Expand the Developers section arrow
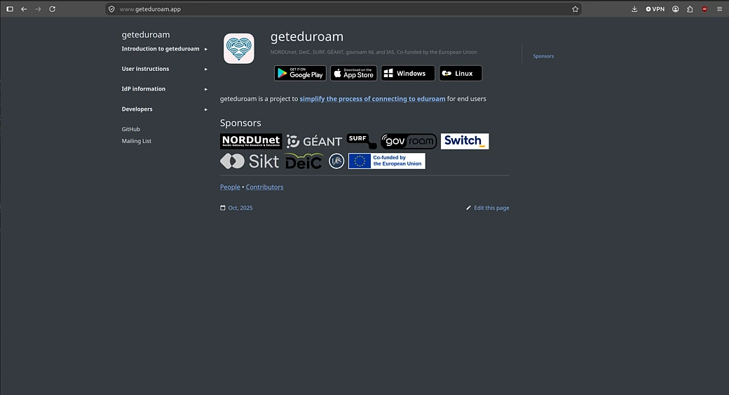 (x=206, y=109)
